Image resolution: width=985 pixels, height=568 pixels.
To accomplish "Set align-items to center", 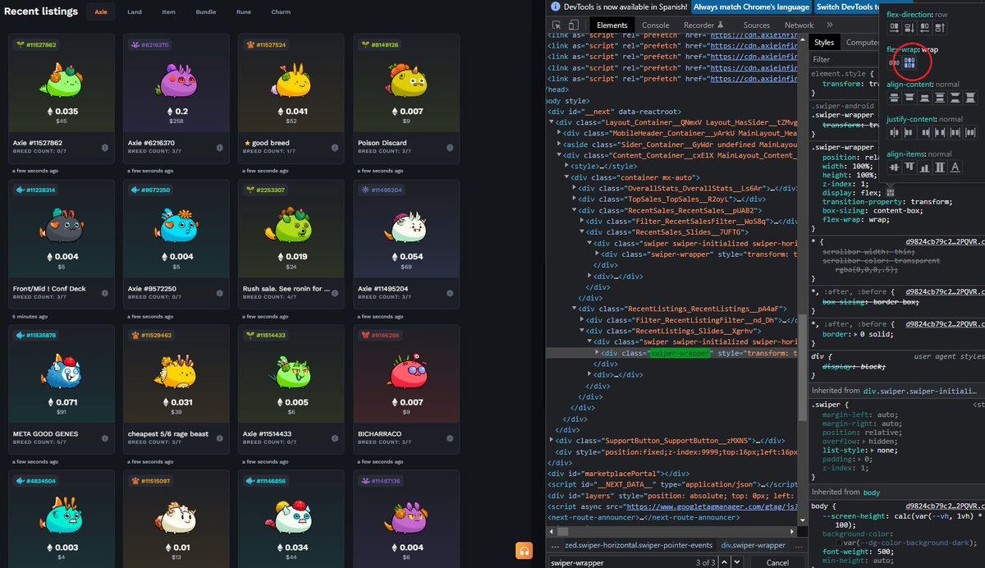I will (894, 167).
